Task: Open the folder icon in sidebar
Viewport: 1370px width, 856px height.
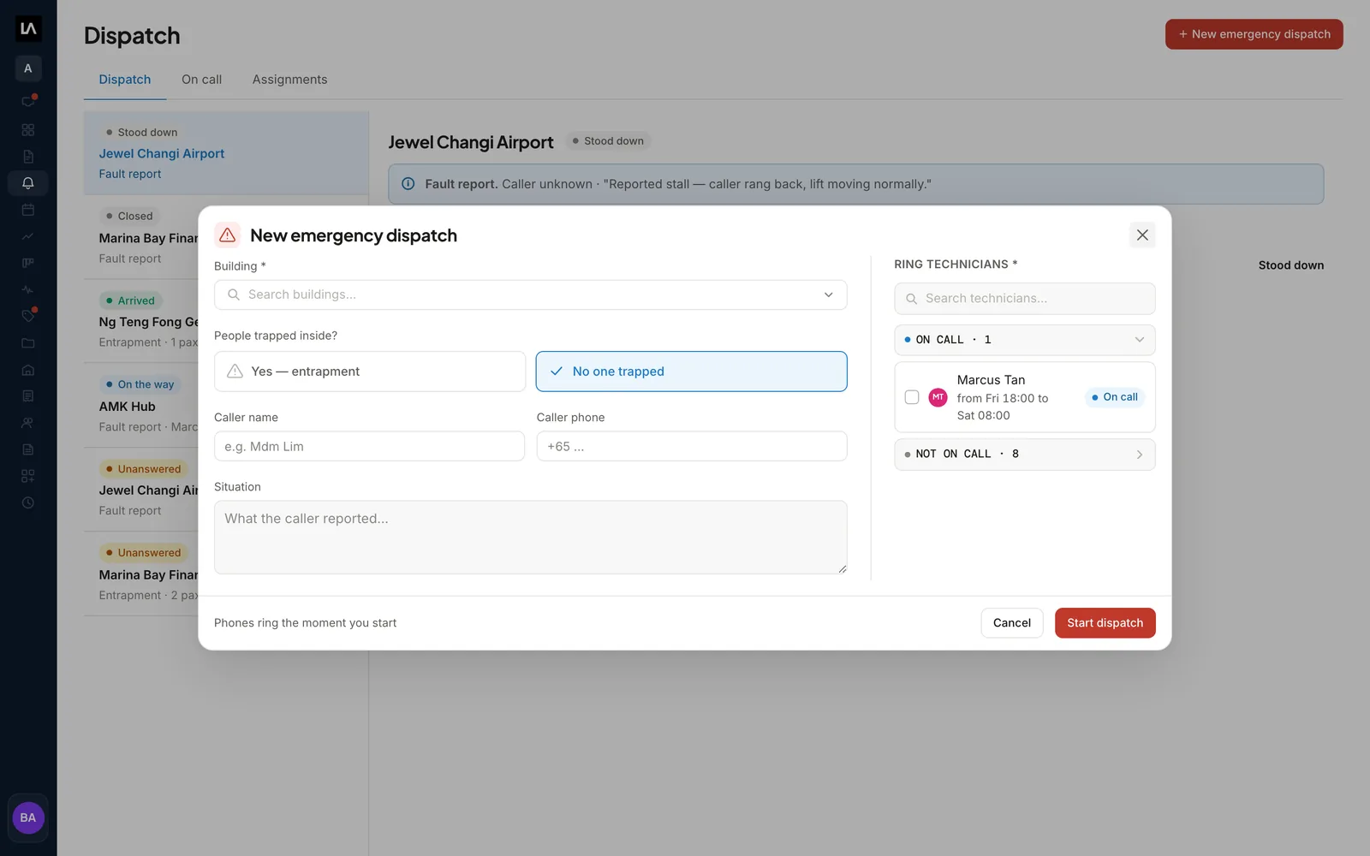Action: point(28,343)
